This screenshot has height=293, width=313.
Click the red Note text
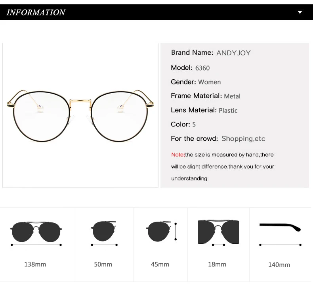click(x=178, y=155)
